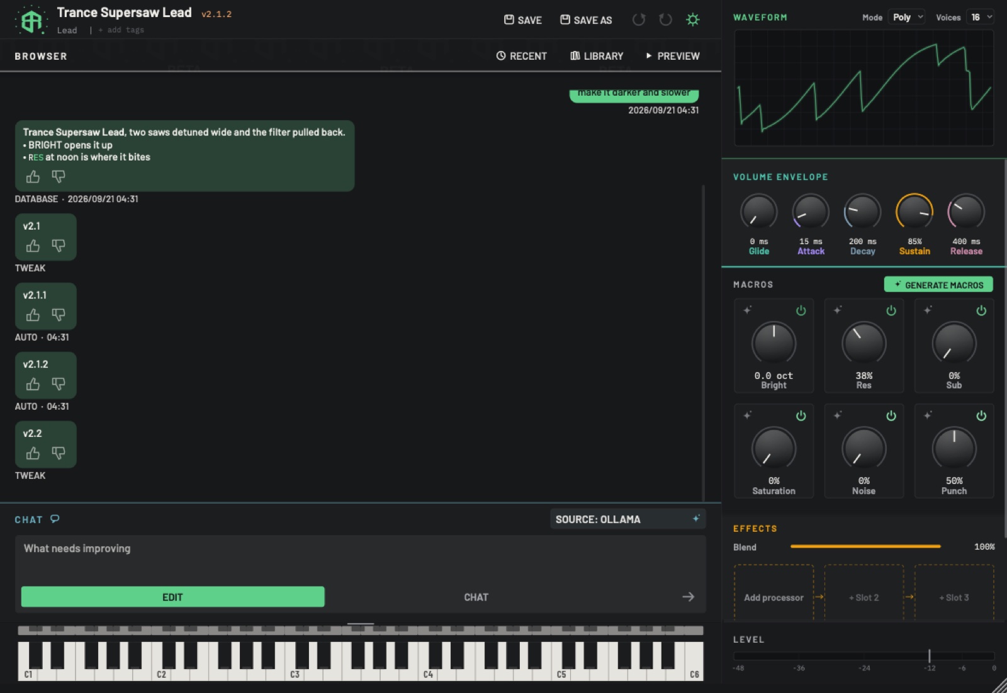The height and width of the screenshot is (693, 1007).
Task: Start PREVIEW playback
Action: pyautogui.click(x=672, y=56)
